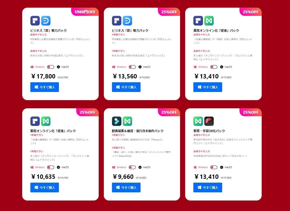Image resolution: width=290 pixels, height=211 pixels.
Task: Click Windows logo in 教育・学習DX化 card
Action: pyautogui.click(x=195, y=167)
